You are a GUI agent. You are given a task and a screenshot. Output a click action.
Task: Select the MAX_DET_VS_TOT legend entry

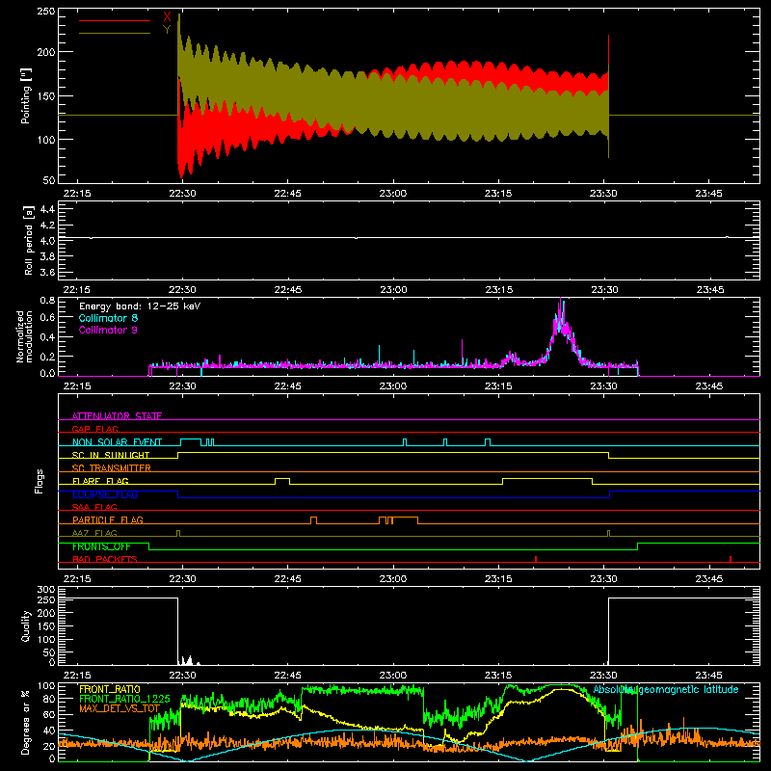tap(120, 708)
